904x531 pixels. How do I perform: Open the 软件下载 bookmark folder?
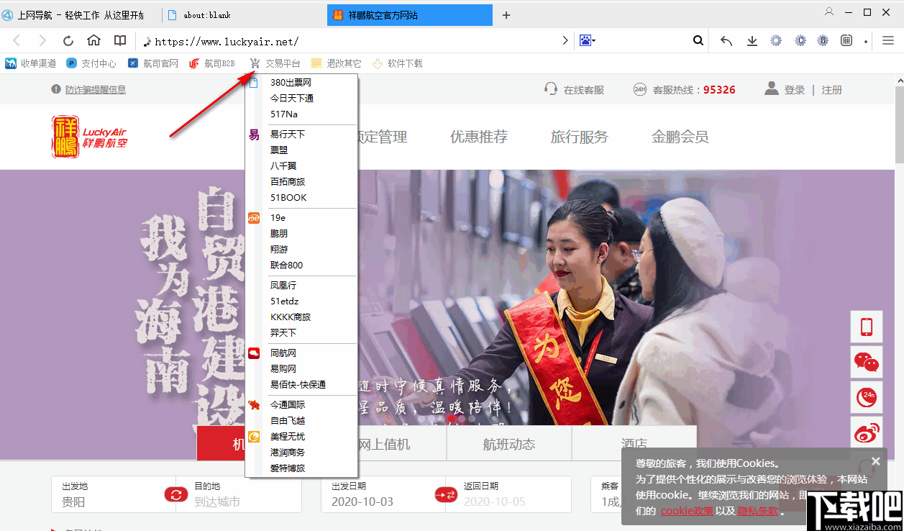(x=397, y=63)
